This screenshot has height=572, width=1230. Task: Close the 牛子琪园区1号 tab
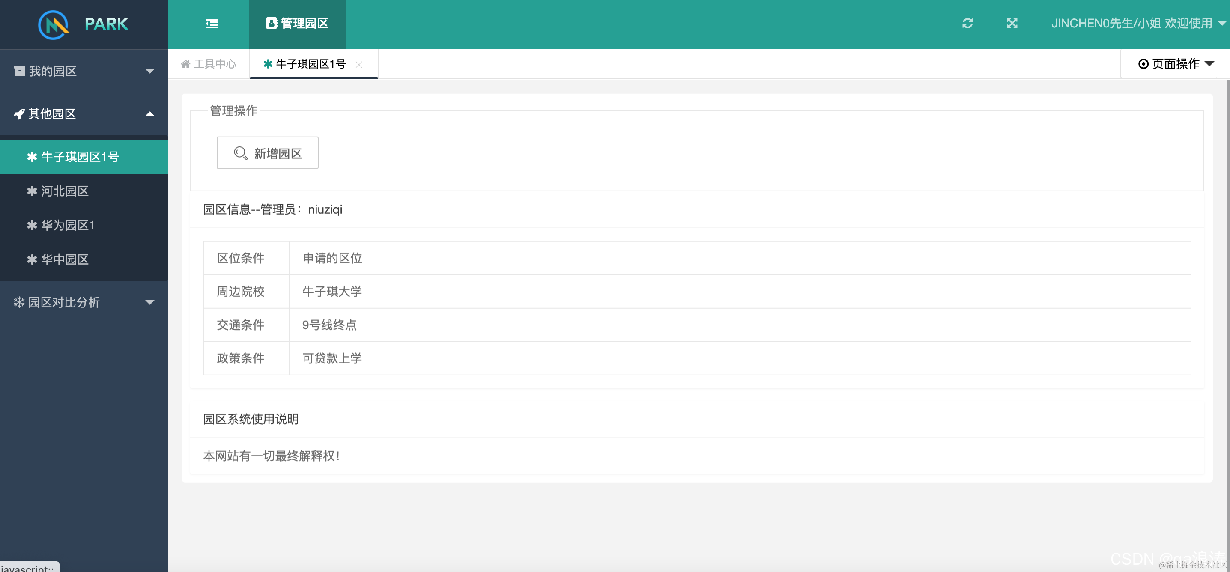359,65
